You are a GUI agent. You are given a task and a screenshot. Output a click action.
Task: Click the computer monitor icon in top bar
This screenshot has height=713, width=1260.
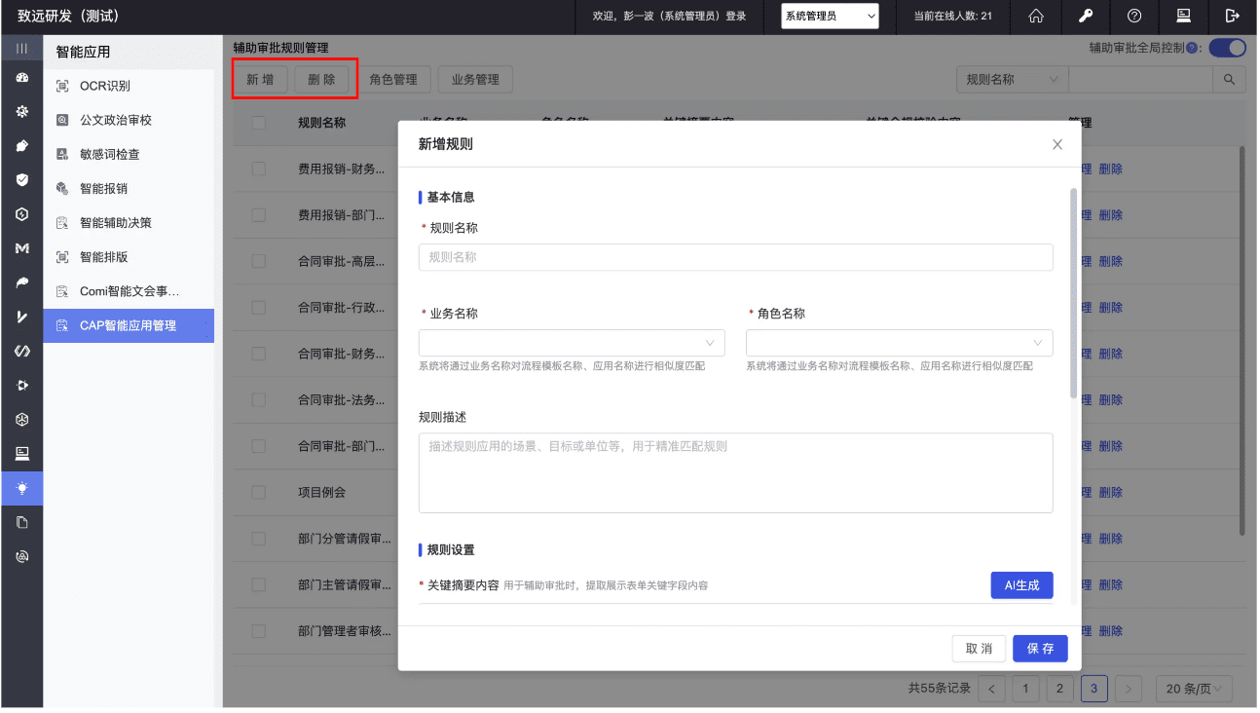pyautogui.click(x=1184, y=16)
